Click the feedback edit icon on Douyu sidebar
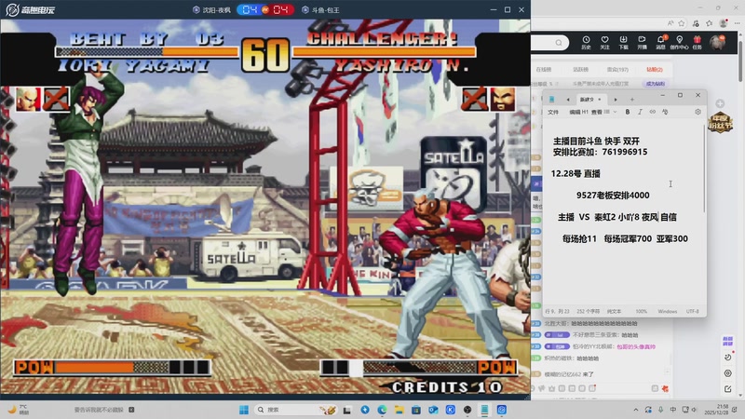Screen dimensions: 745x419 point(727,388)
